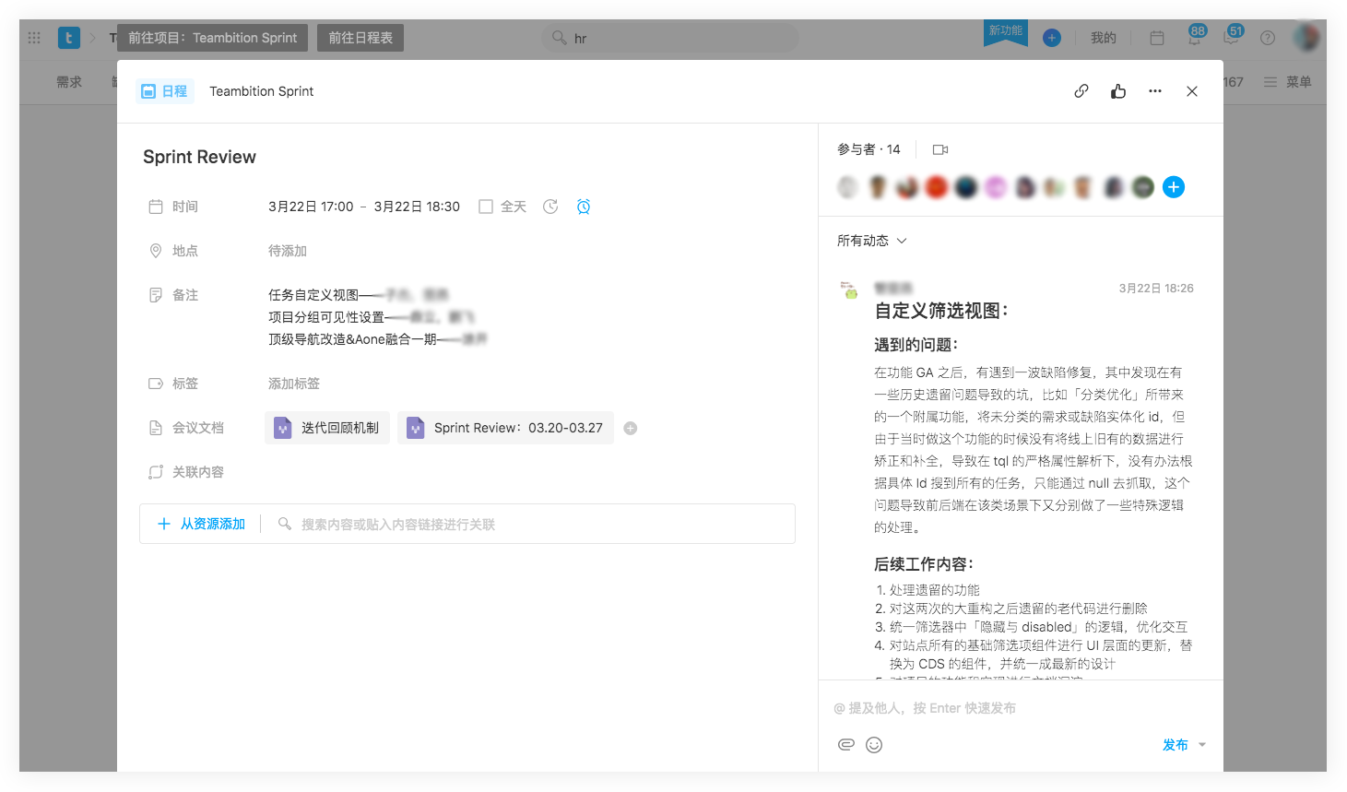The height and width of the screenshot is (792, 1347).
Task: Click the blue create plus in top bar
Action: 1052,38
